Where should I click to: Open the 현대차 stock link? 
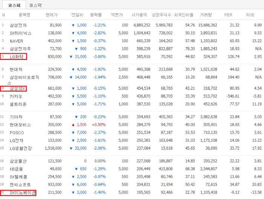click(x=16, y=69)
